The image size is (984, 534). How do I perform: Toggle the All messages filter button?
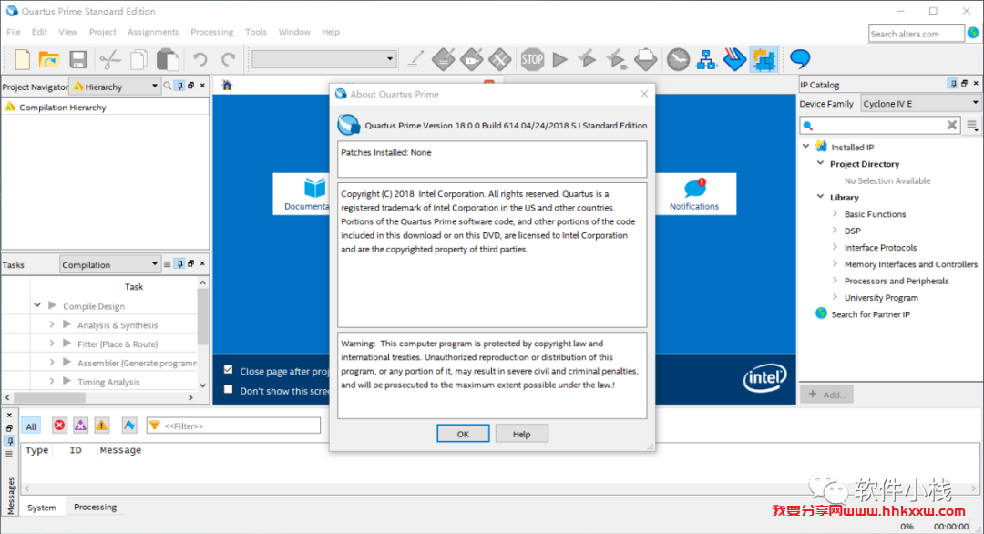point(31,426)
